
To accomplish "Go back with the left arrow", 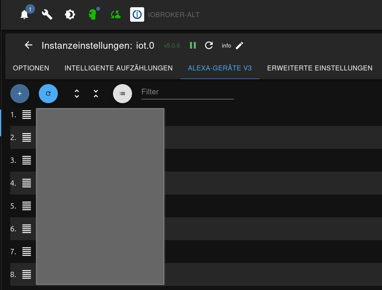I will click(29, 45).
